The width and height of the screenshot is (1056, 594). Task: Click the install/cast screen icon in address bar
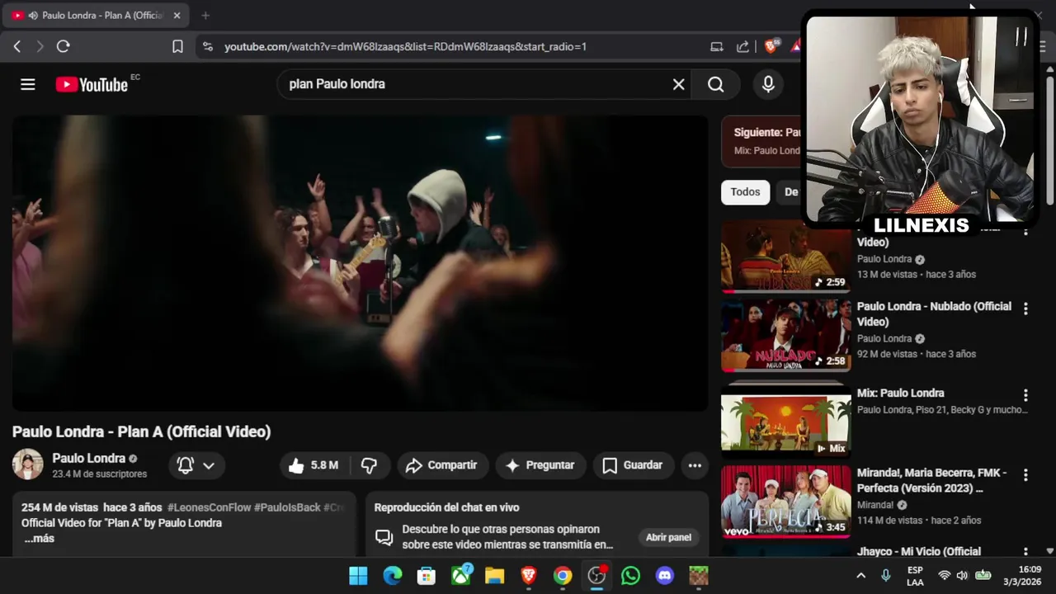[x=717, y=46]
